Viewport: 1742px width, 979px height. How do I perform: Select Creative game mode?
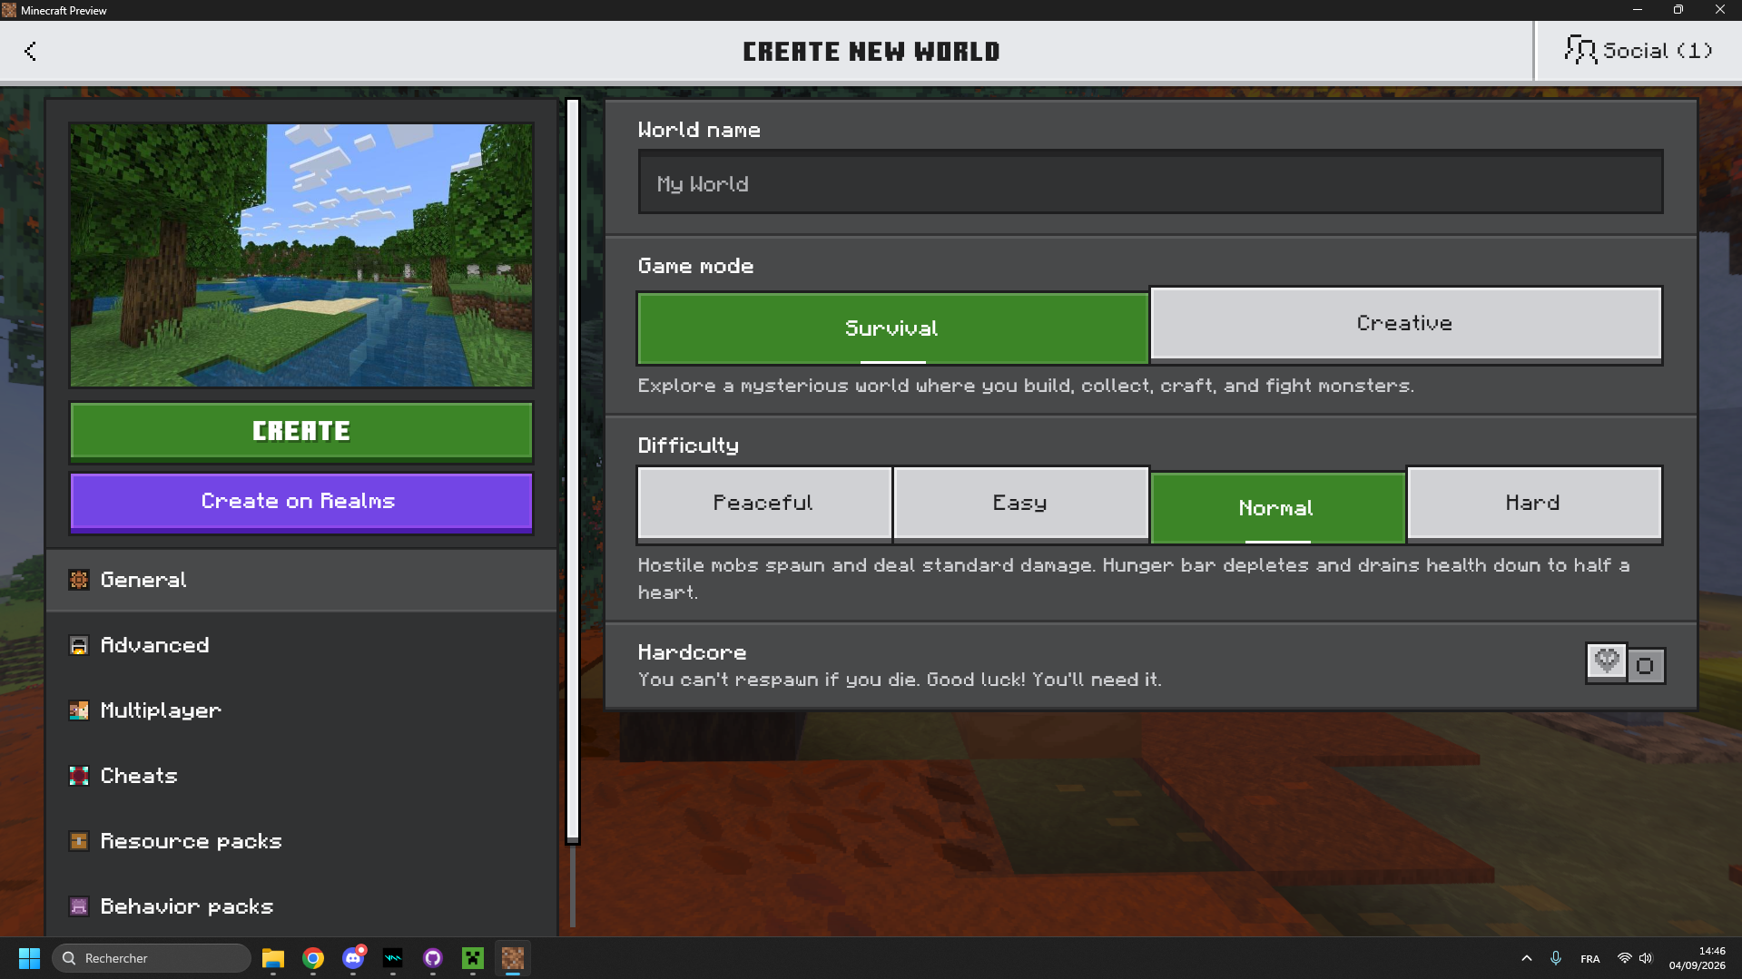click(x=1405, y=324)
